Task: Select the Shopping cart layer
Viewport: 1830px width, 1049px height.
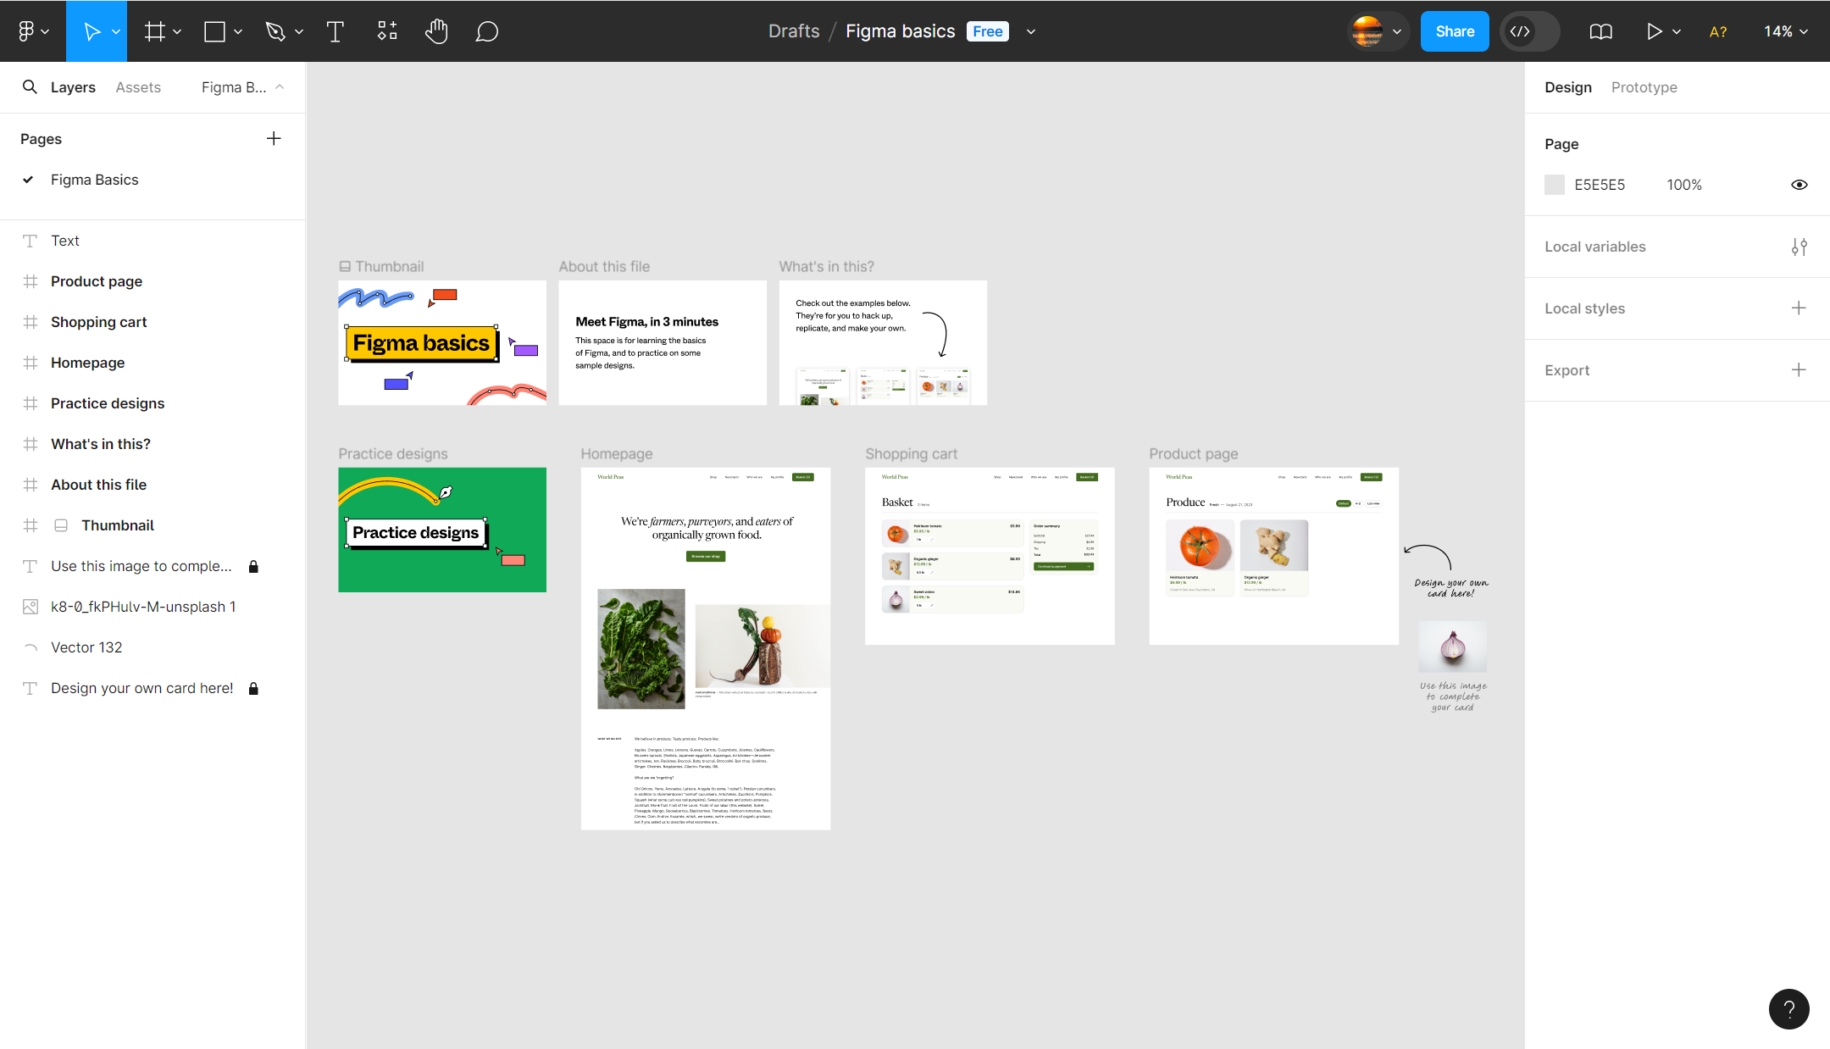Action: click(152, 322)
